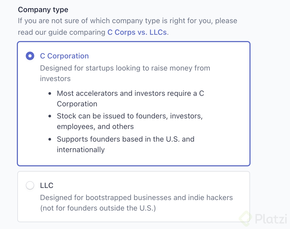The height and width of the screenshot is (229, 290).
Task: Click the bullet dot before "Stock can be issued"
Action: coord(50,116)
